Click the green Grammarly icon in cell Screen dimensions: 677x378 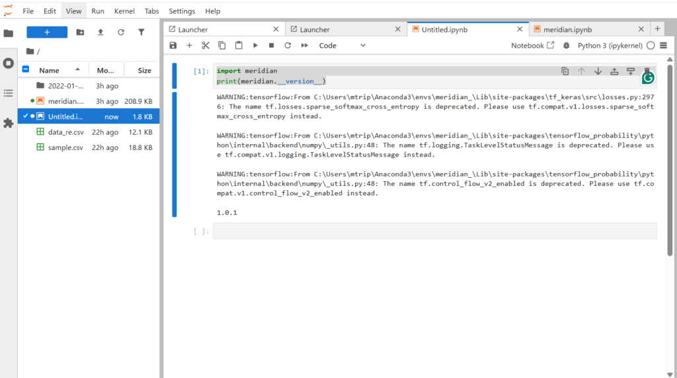[x=648, y=78]
